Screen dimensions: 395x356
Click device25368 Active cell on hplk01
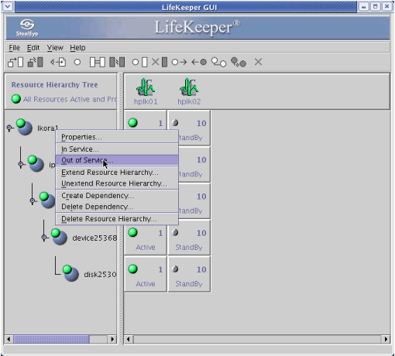146,238
